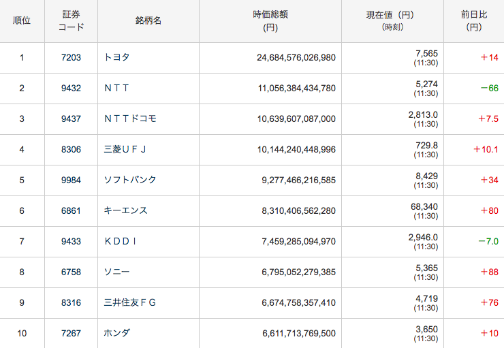Image resolution: width=504 pixels, height=348 pixels.
Task: Select securities code 8316
Action: 71,302
